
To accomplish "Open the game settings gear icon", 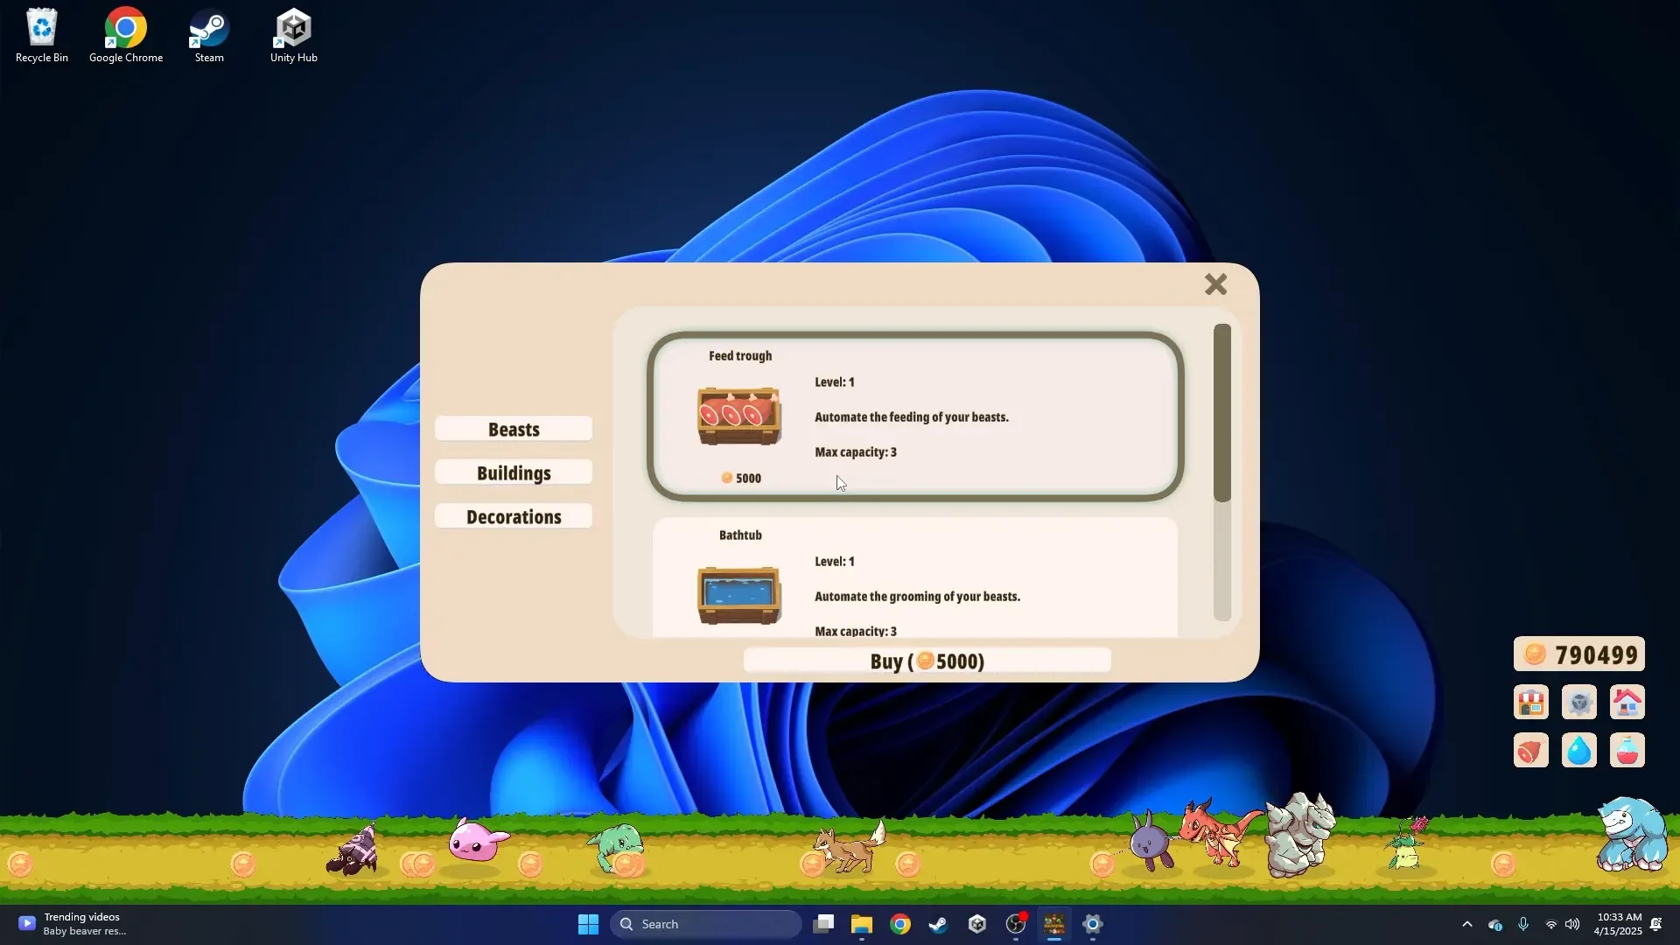I will [1578, 703].
